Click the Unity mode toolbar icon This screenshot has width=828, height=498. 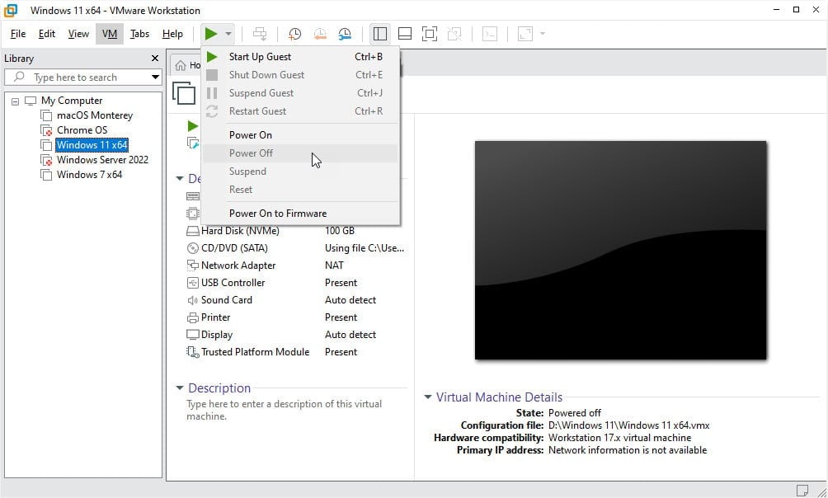(454, 34)
